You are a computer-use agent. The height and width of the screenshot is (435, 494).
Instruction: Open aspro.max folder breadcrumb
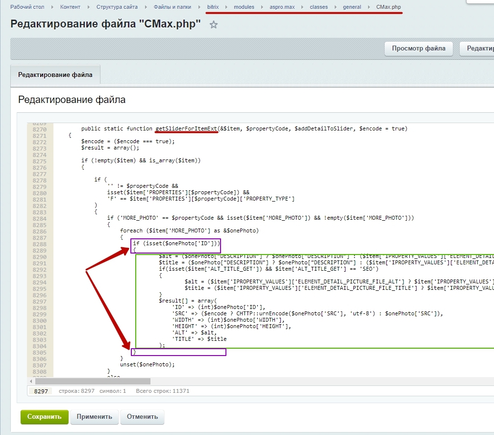tap(282, 7)
